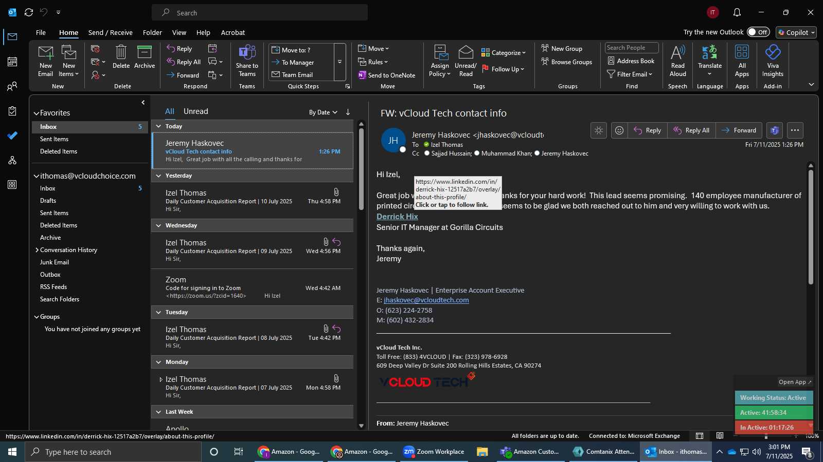Click Reply button in message header
823x462 pixels.
pos(648,130)
